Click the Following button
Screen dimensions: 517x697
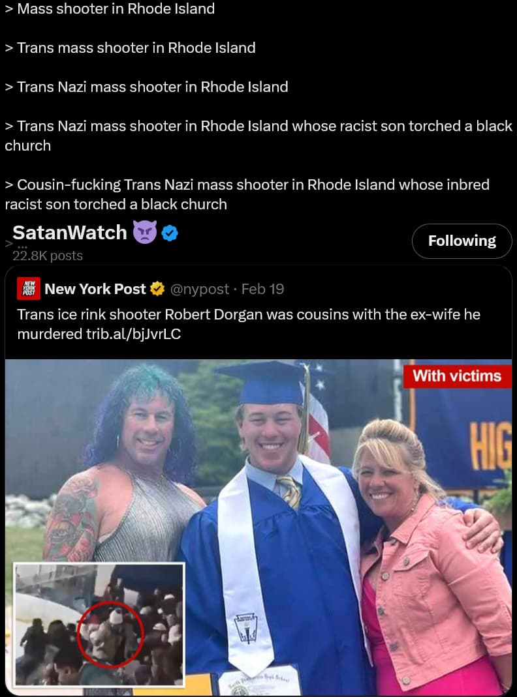point(462,241)
